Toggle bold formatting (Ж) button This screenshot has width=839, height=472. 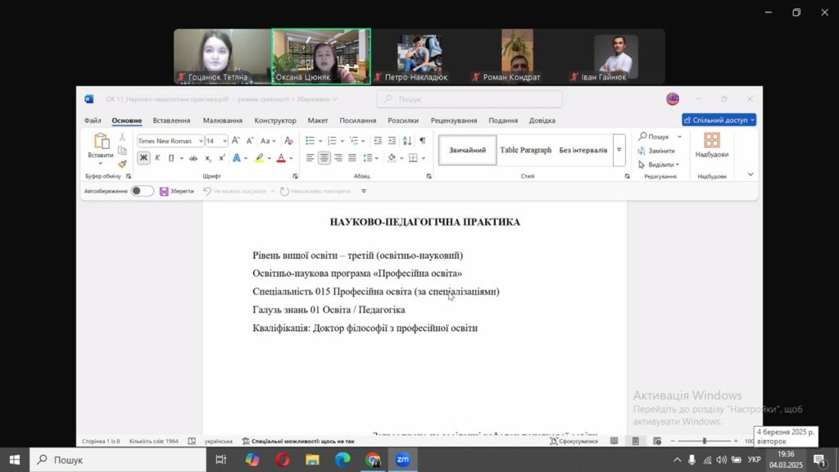(144, 158)
